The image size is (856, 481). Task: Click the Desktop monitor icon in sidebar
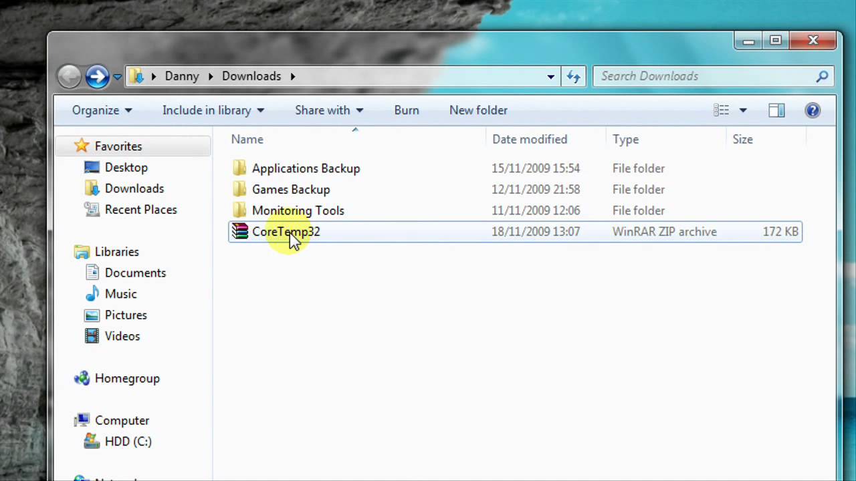92,167
